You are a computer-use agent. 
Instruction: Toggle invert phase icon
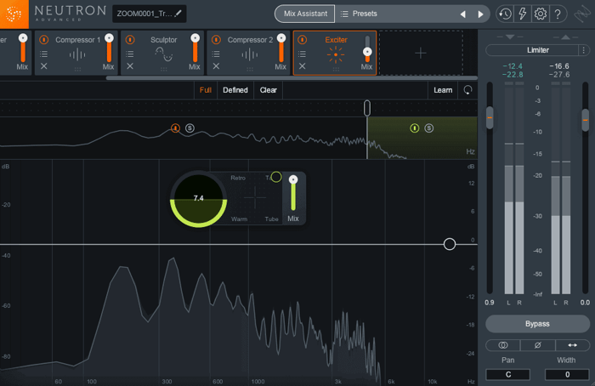click(538, 345)
